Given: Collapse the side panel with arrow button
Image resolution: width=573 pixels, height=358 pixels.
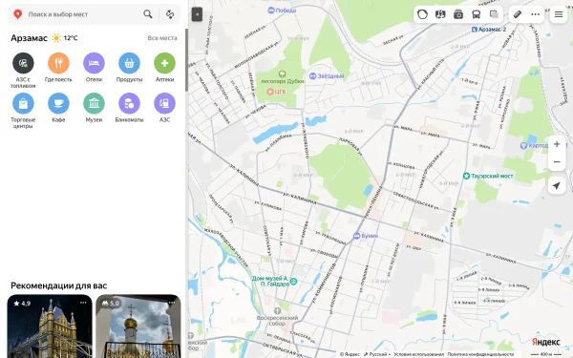Looking at the screenshot, I should (x=197, y=14).
